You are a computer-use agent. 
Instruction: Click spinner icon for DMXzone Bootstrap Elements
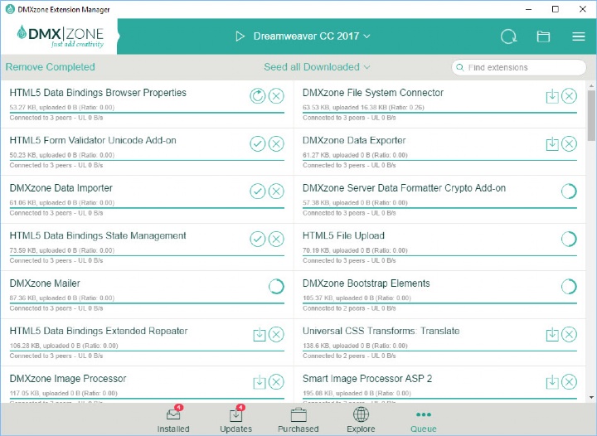[x=569, y=287]
